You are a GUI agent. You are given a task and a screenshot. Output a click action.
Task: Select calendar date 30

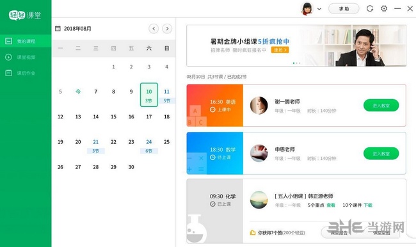click(131, 167)
